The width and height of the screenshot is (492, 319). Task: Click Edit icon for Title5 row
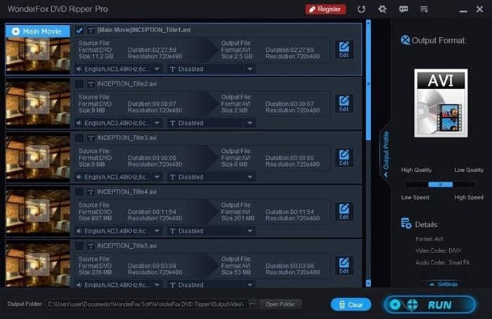[344, 266]
